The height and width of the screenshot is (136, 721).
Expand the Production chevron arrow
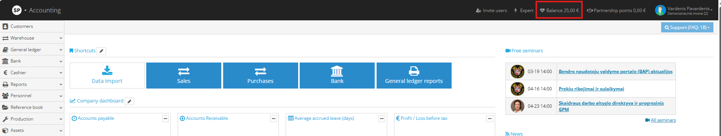click(61, 119)
